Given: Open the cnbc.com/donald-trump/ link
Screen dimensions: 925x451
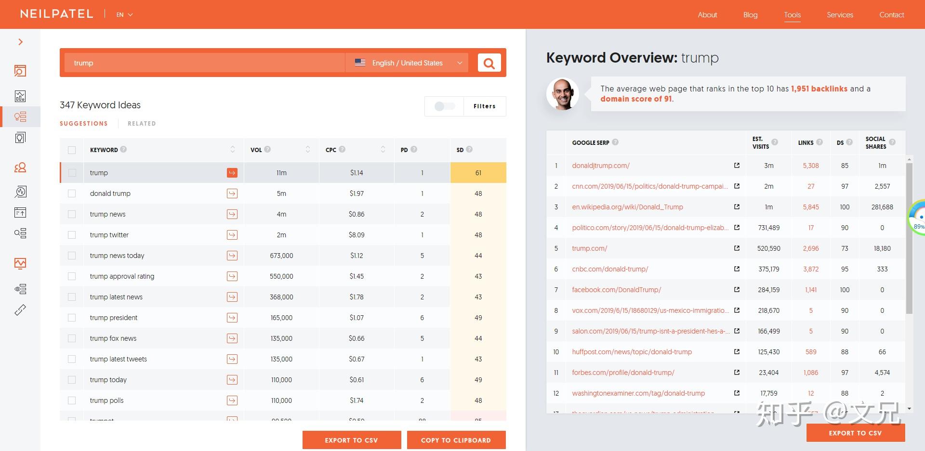Looking at the screenshot, I should click(x=610, y=269).
